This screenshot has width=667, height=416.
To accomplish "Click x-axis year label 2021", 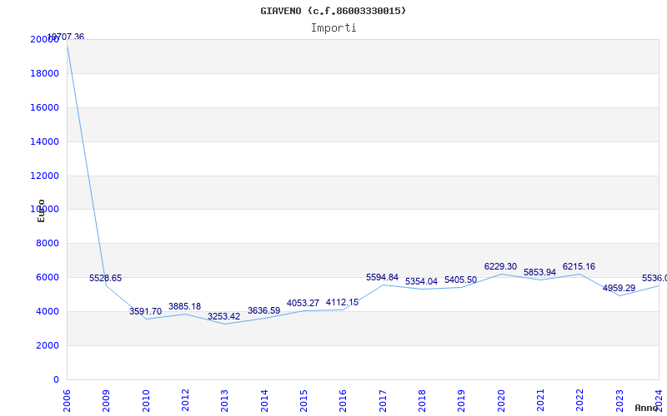I will (540, 401).
